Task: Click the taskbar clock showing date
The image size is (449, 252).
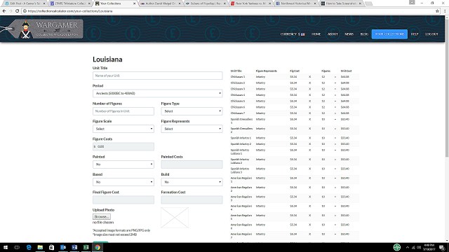Action: click(x=429, y=247)
